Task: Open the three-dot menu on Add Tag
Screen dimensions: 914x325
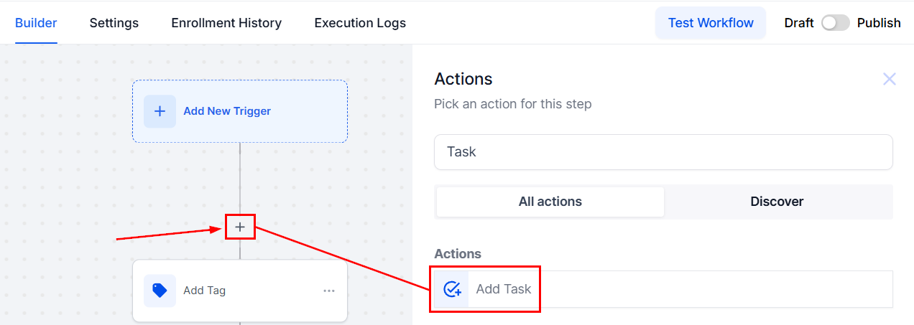Action: tap(329, 291)
